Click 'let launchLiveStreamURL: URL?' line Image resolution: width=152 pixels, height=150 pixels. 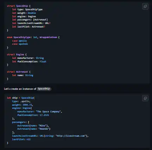pyautogui.click(x=31, y=23)
